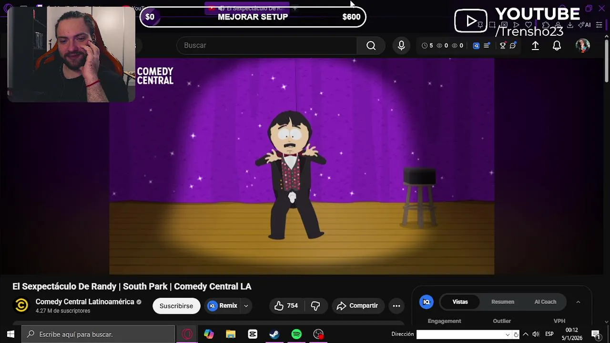This screenshot has height=343, width=610.
Task: Click the Engagement metric label
Action: coord(445,321)
